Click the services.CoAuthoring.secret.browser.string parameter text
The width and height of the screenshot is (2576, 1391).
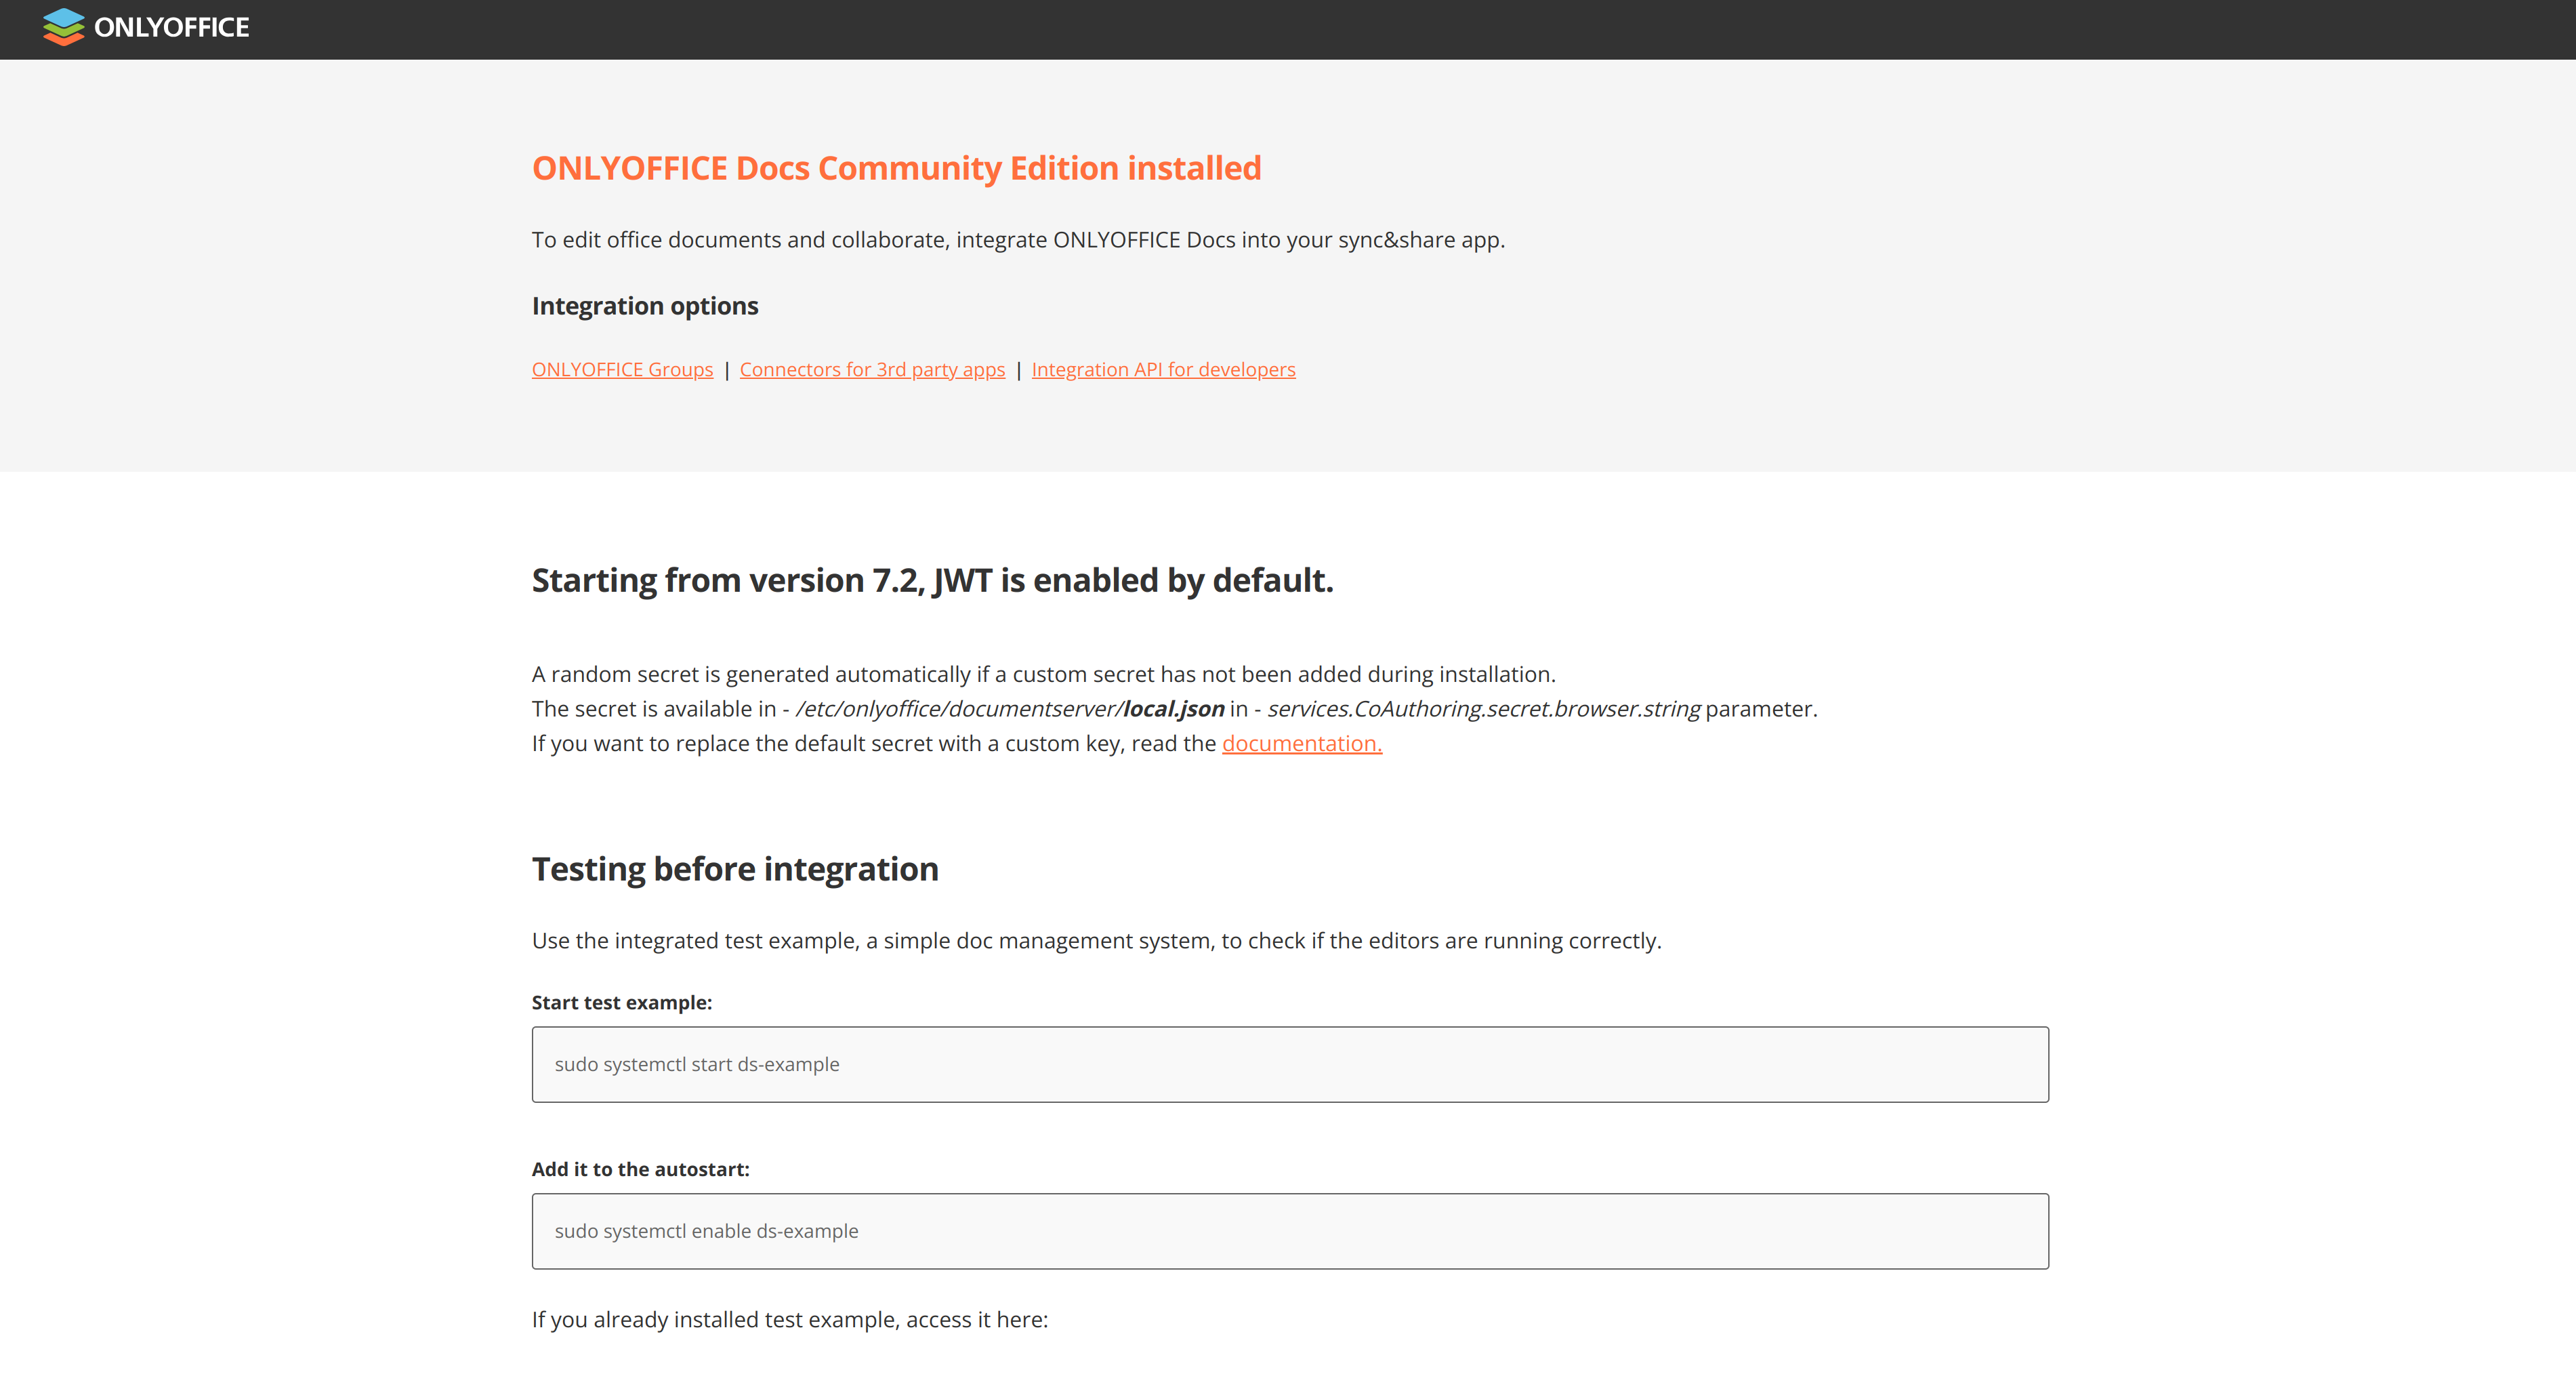click(x=1483, y=708)
